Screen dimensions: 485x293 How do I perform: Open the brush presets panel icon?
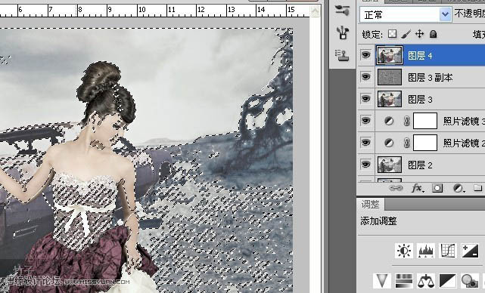[x=343, y=10]
